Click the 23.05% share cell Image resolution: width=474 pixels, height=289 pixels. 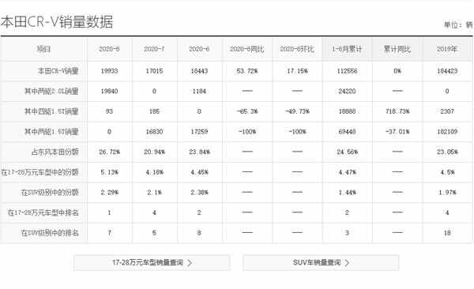[447, 152]
